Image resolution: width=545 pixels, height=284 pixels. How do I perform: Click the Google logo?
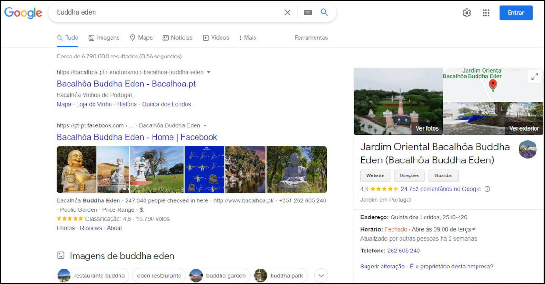click(x=23, y=13)
